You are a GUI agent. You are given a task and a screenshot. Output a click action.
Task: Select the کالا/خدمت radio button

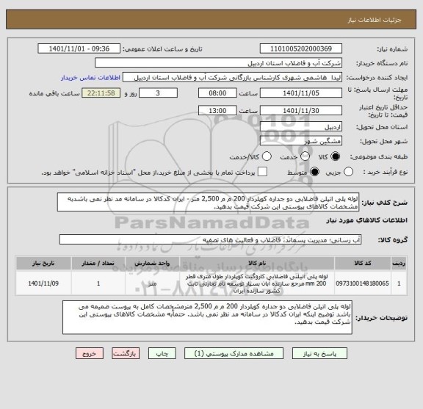point(267,156)
